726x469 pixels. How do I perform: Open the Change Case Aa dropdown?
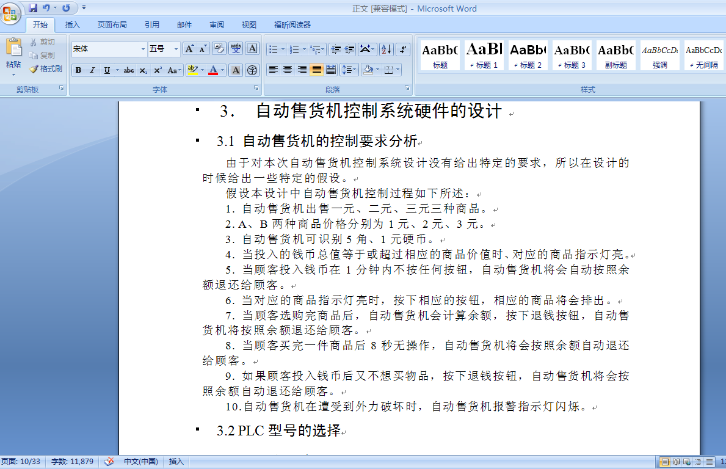[x=173, y=70]
